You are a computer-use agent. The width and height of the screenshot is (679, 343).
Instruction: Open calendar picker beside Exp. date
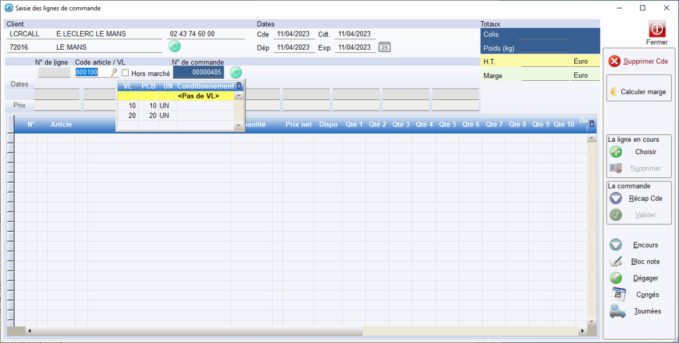pos(384,48)
